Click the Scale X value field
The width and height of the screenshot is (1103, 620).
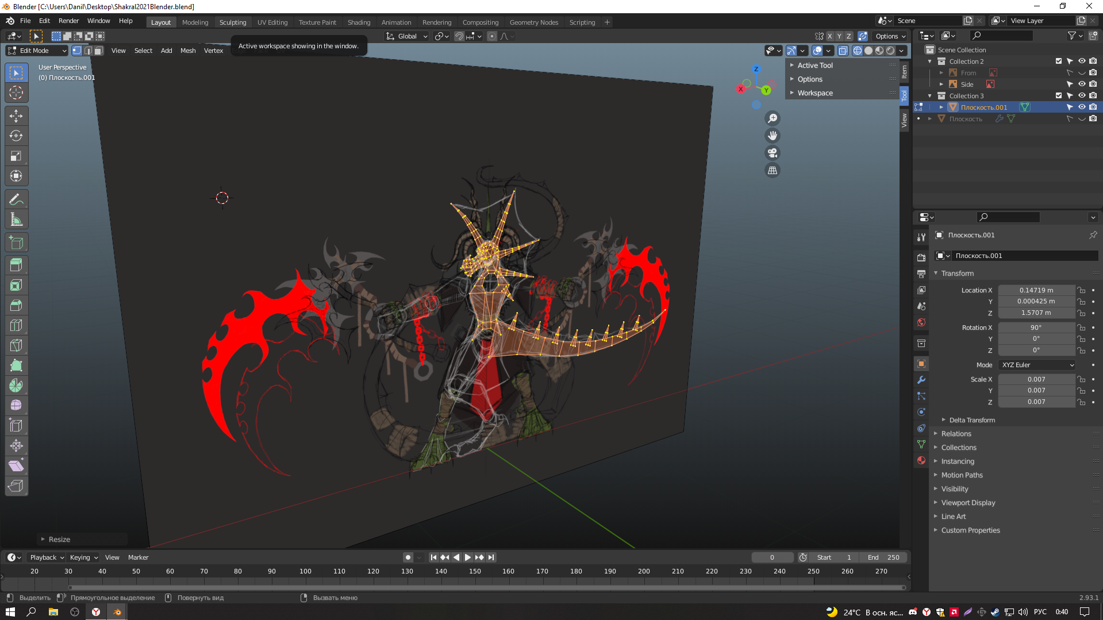click(x=1036, y=379)
